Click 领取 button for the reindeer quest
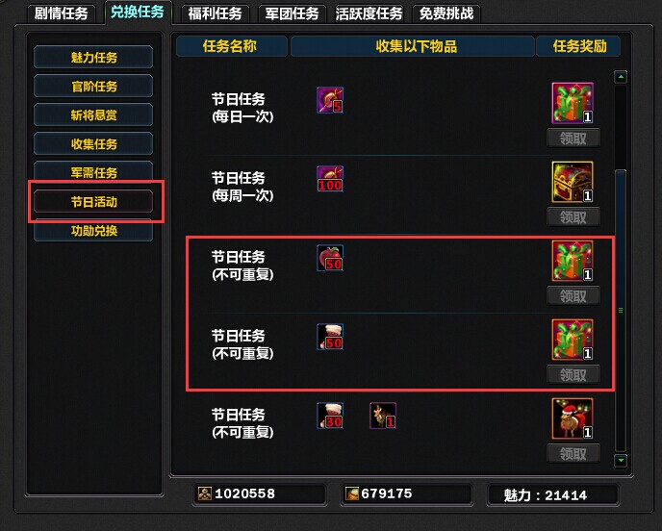 click(x=573, y=454)
